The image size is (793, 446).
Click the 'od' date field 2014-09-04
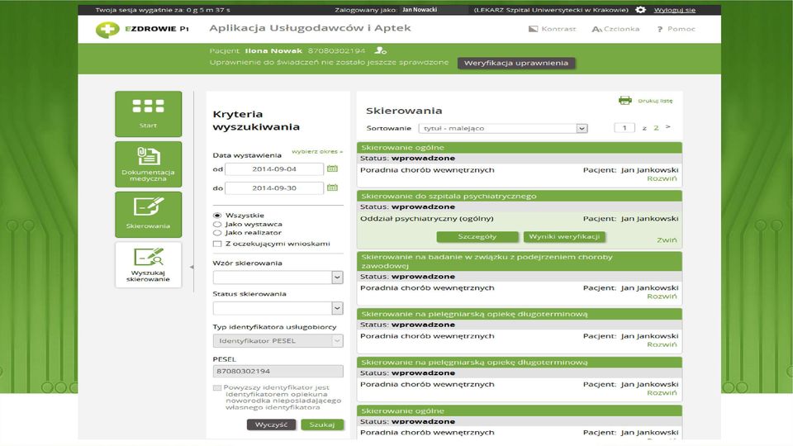[x=274, y=168]
